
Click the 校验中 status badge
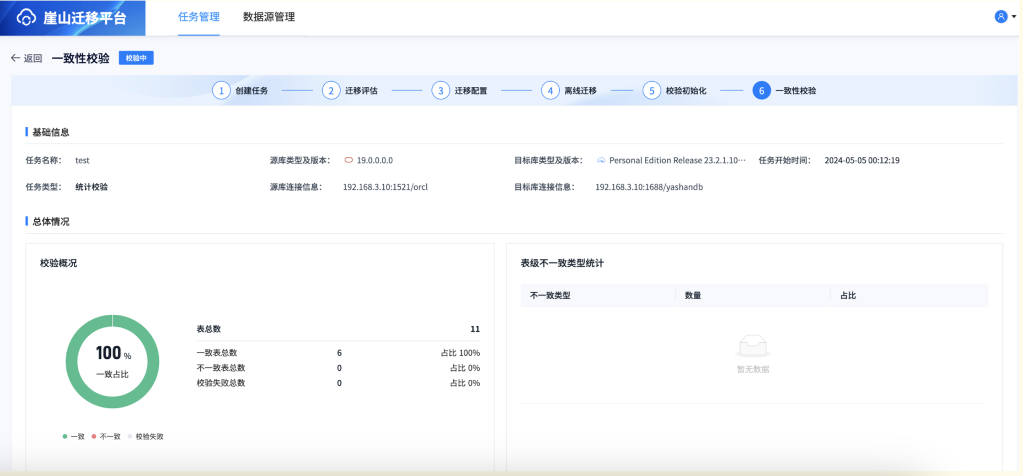tap(136, 58)
